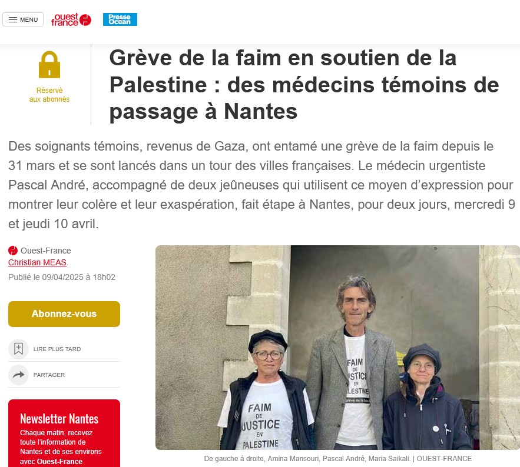
Task: Open the article photo of three hunger strikers
Action: click(x=337, y=348)
